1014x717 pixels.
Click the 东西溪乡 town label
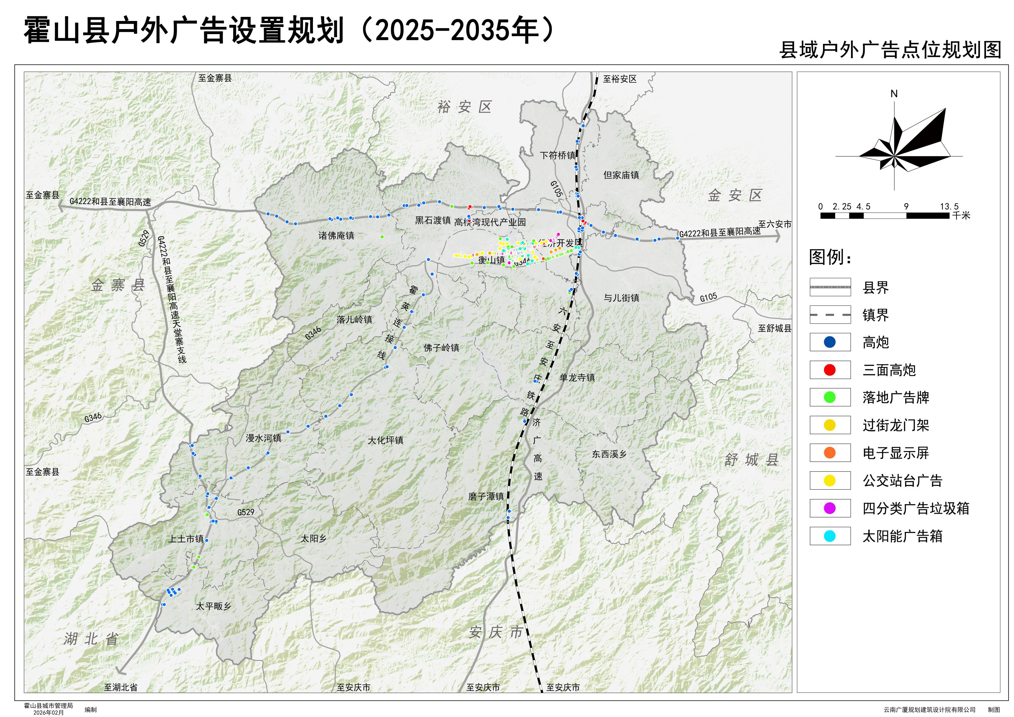pos(609,454)
